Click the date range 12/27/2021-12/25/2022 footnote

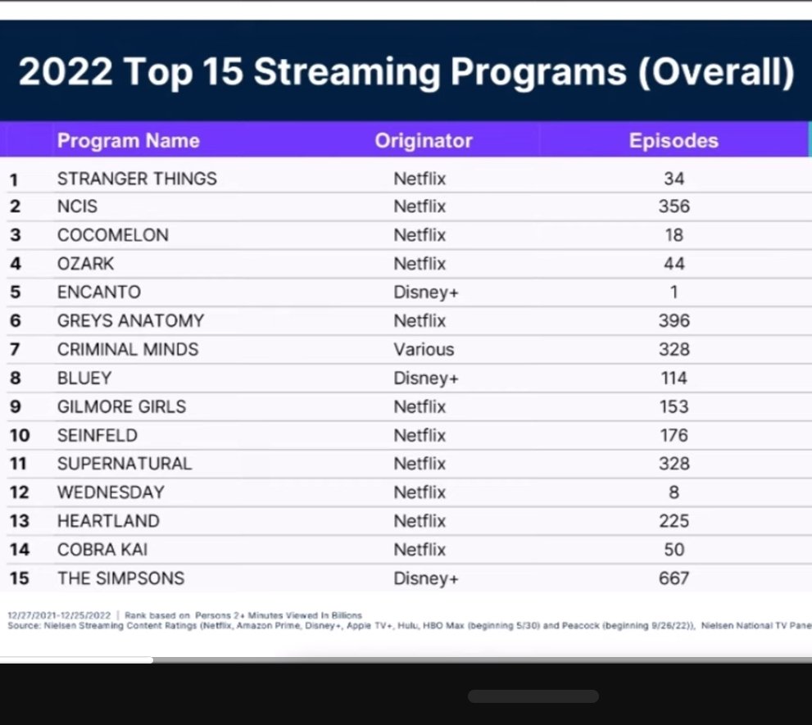click(x=59, y=615)
